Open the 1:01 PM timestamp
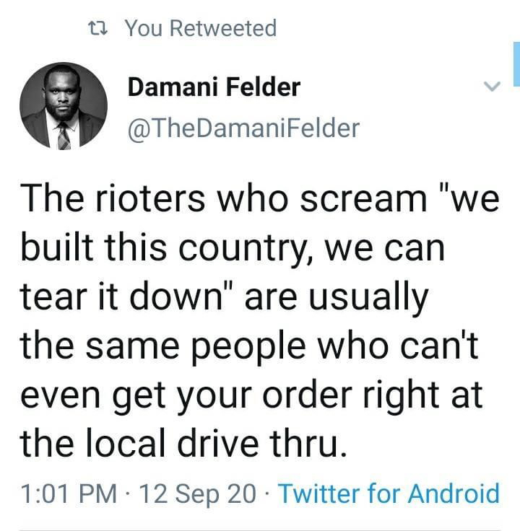The height and width of the screenshot is (531, 520). click(69, 493)
